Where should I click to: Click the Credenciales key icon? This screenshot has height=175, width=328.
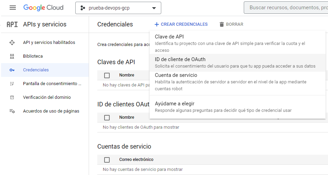(12, 70)
